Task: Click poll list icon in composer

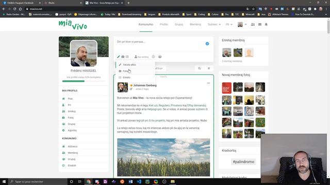Action: (x=127, y=57)
